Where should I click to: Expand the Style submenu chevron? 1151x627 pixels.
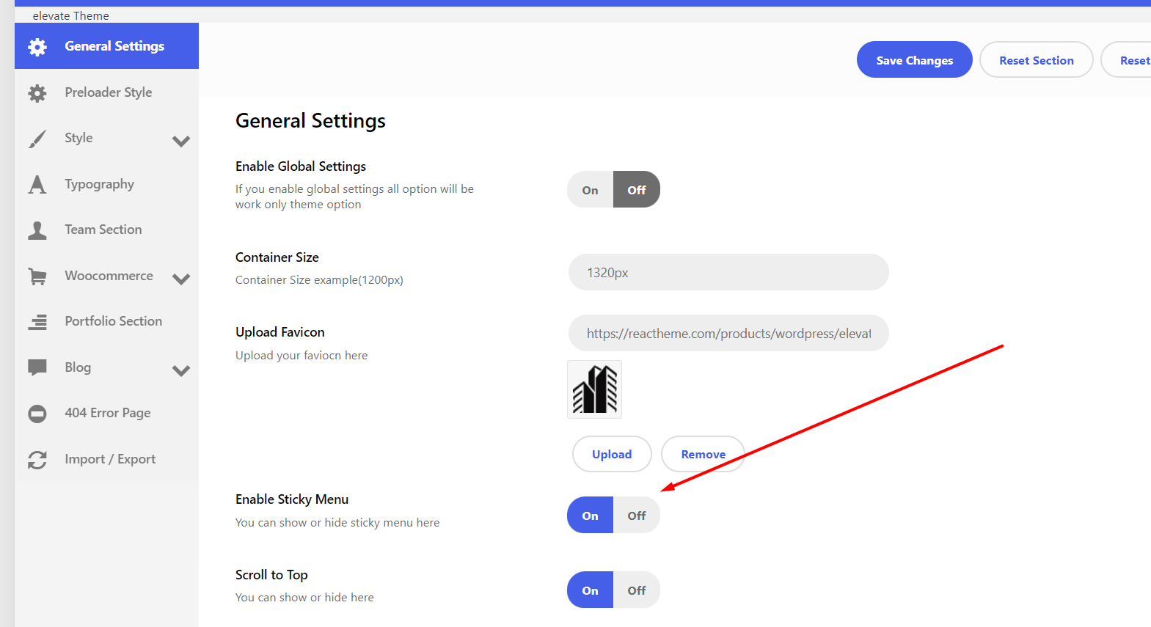click(x=181, y=141)
